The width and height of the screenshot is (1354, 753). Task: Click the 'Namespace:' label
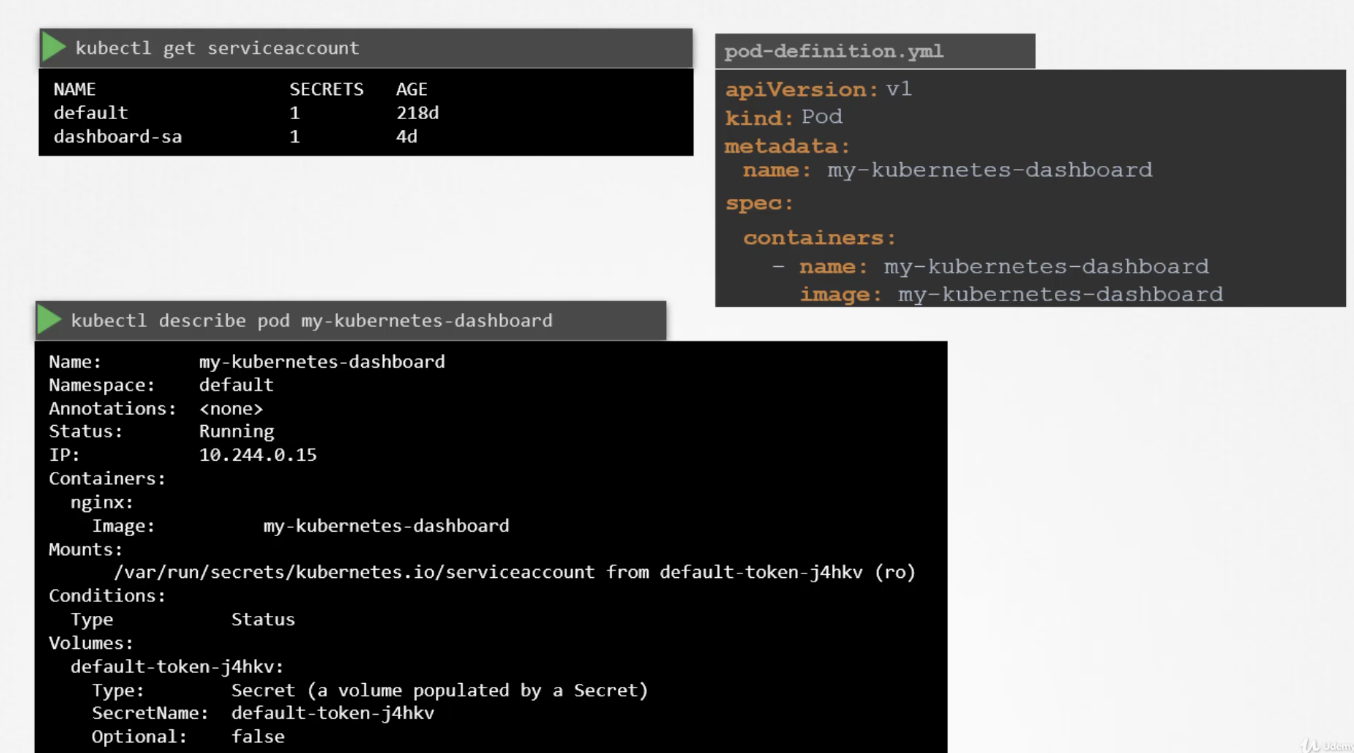[x=102, y=385]
